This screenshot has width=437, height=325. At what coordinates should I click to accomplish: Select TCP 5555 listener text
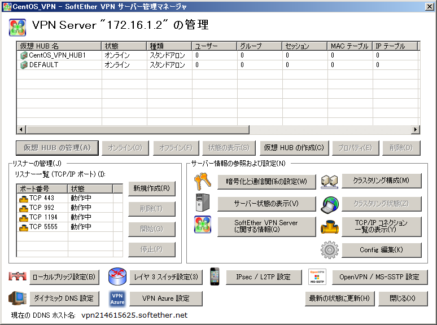click(x=43, y=227)
